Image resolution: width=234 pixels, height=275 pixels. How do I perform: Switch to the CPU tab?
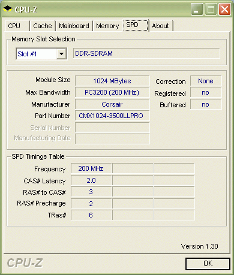pos(17,26)
